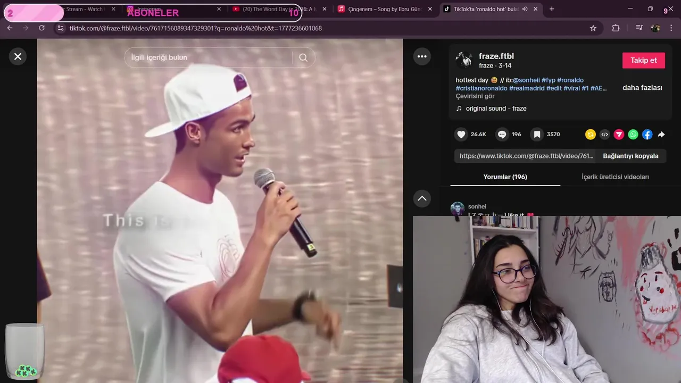Switch to 'Çingenem – Song by Ebru' tab
The width and height of the screenshot is (681, 383).
385,9
